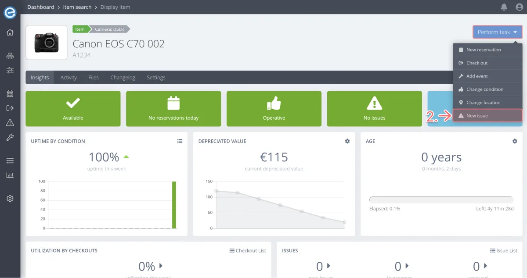Open the calendar icon in sidebar
The image size is (527, 278).
point(10,93)
